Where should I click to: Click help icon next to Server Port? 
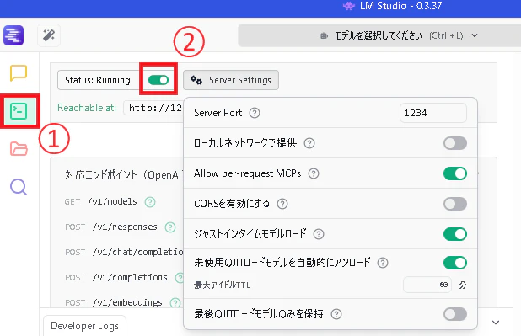click(255, 113)
